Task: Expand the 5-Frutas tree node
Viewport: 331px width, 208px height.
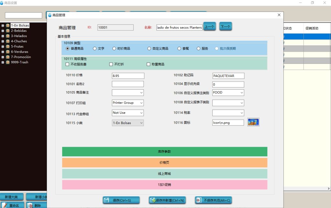Action: coord(3,46)
